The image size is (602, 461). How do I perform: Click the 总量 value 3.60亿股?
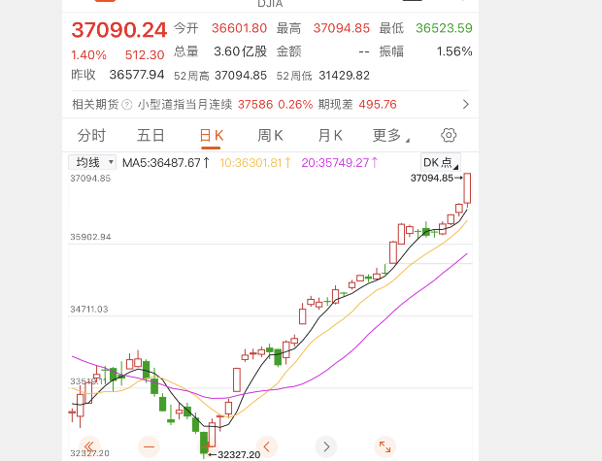(x=241, y=51)
